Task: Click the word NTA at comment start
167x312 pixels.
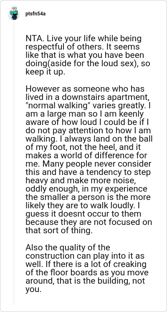Action: click(x=33, y=38)
